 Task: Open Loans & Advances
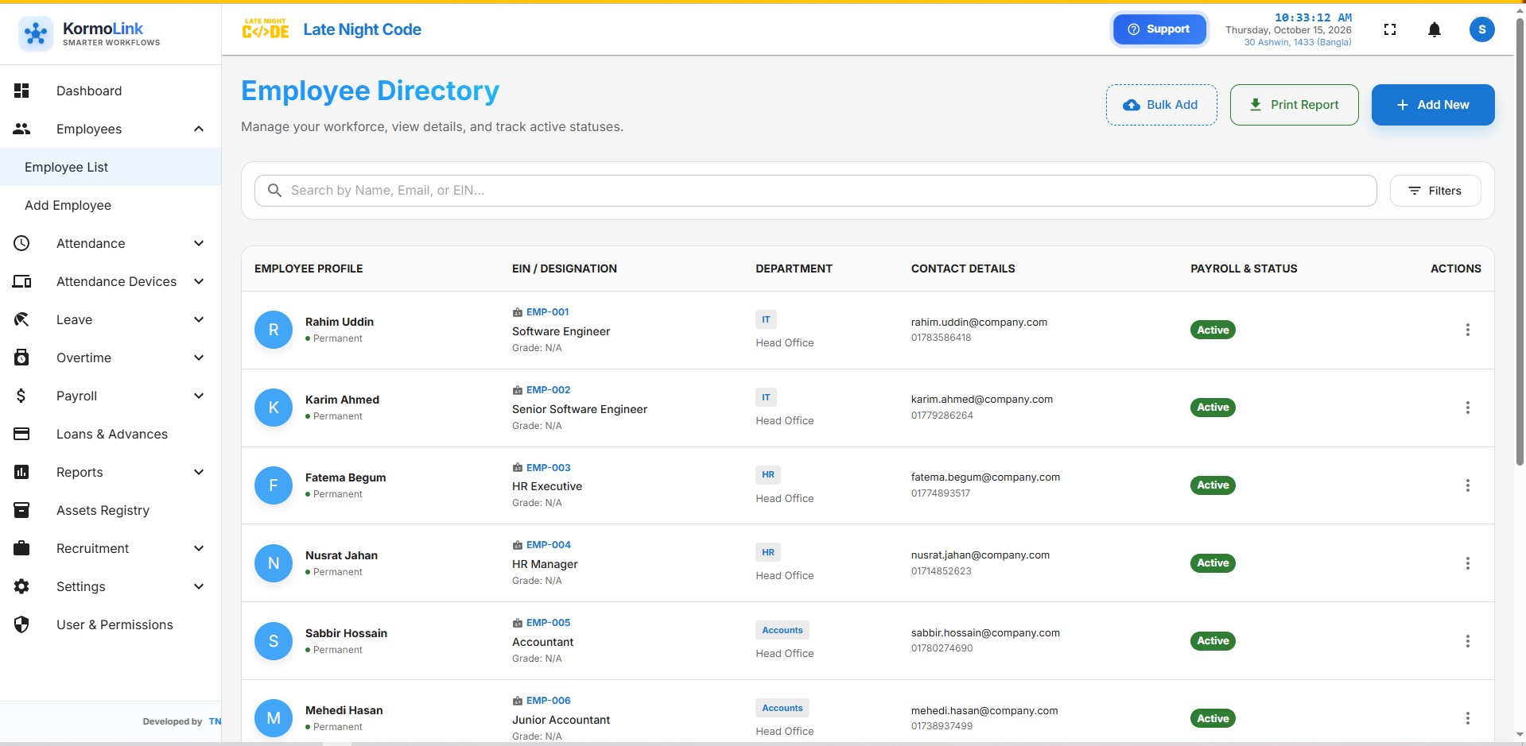[111, 434]
